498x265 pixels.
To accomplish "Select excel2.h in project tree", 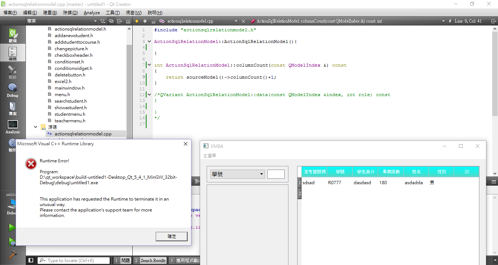I will 63,82.
